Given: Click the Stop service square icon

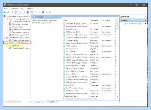Looking at the screenshot, I should tap(43, 12).
